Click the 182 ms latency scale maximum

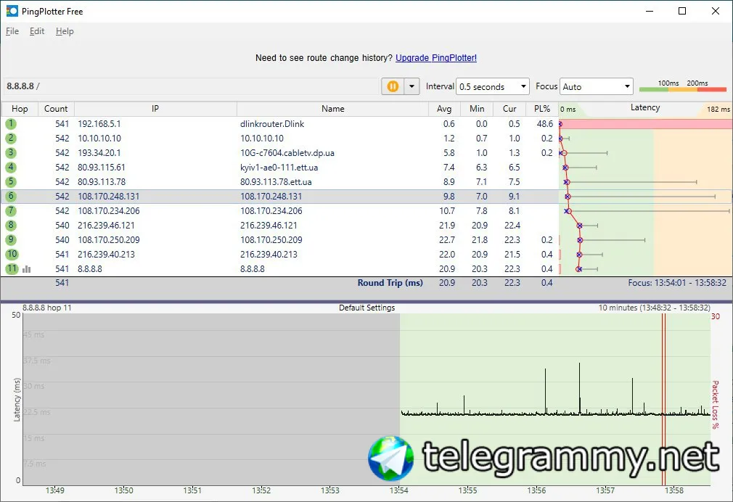718,110
